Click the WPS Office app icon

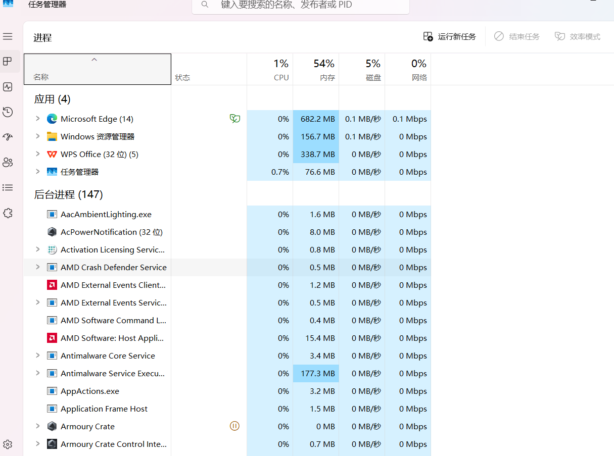coord(52,154)
